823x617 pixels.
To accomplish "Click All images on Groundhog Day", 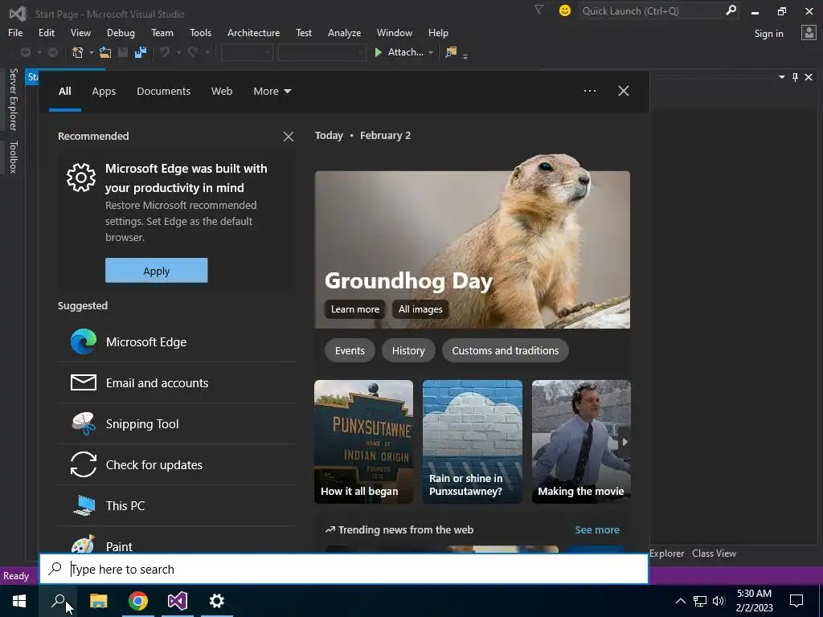I will (420, 309).
